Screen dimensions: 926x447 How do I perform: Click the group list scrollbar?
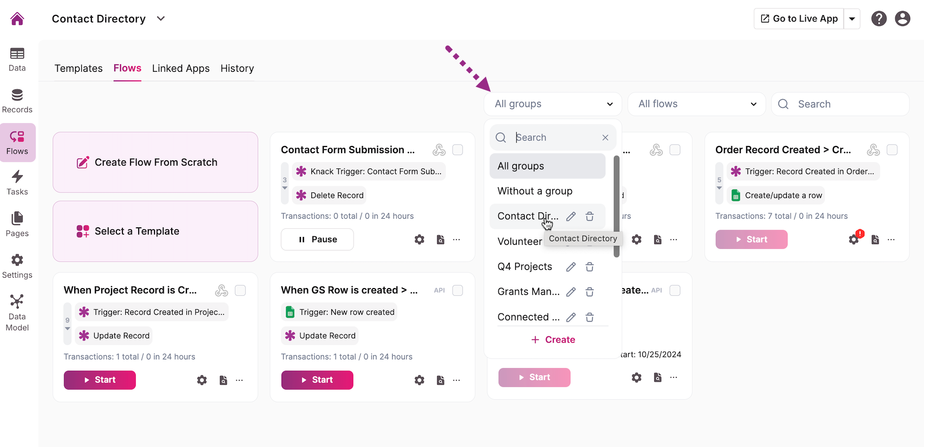[x=617, y=206]
